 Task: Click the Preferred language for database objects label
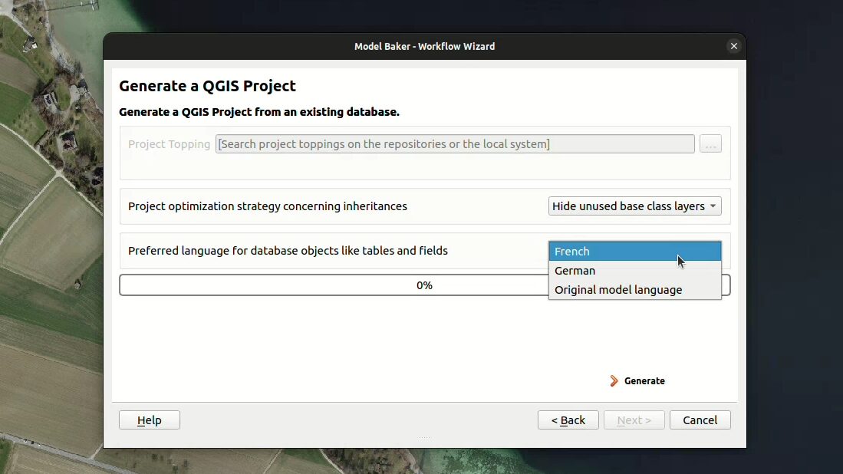click(288, 251)
